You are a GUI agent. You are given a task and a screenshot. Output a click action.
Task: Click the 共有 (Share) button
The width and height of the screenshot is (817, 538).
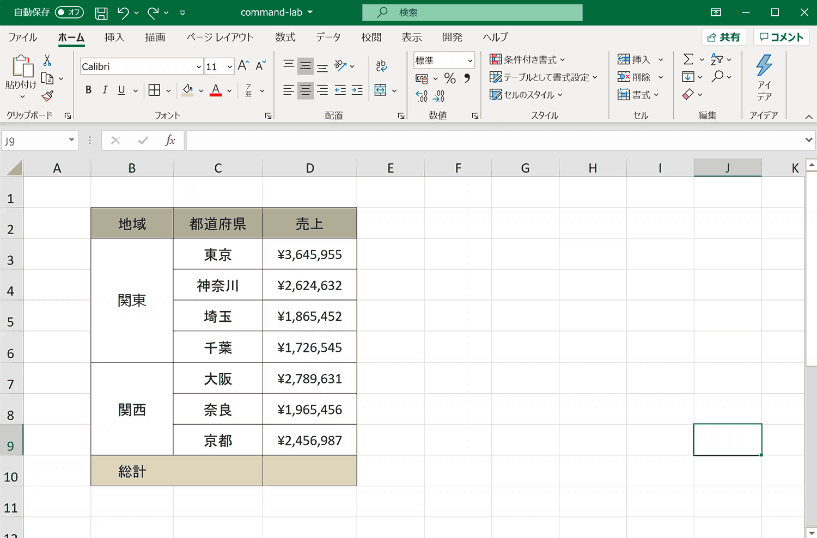tap(724, 37)
